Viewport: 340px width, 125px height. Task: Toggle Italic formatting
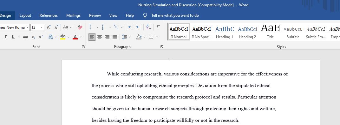pos(5,37)
